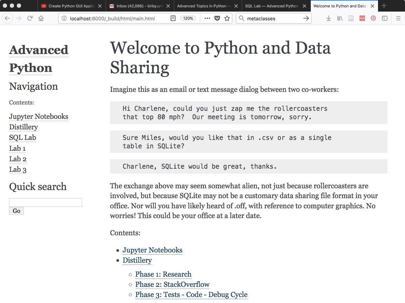
Task: Open Phase 3: Tests - Code - Debug Cycle
Action: [x=191, y=295]
